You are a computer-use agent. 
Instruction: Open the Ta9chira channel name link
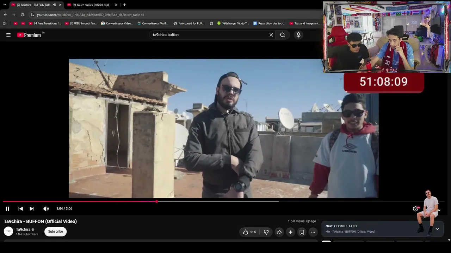(23, 229)
